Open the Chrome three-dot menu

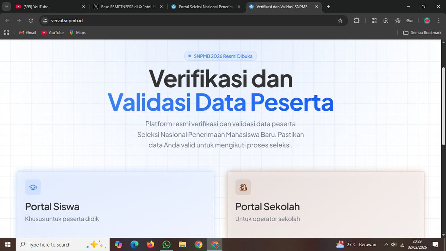[x=439, y=20]
